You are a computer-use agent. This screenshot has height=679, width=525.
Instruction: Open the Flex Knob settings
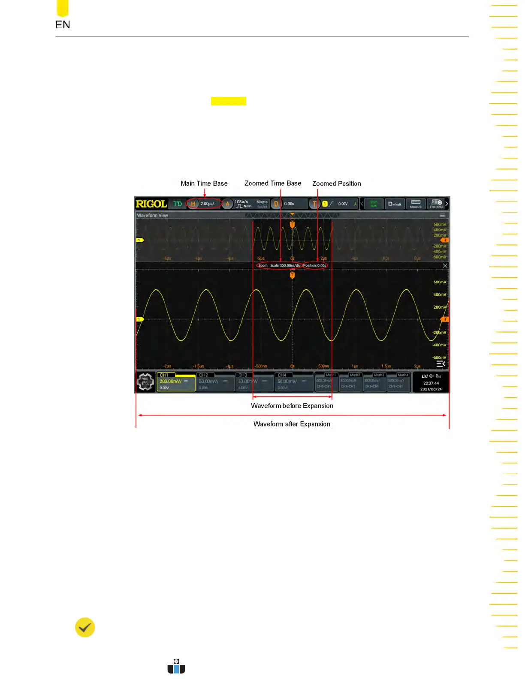click(x=437, y=204)
